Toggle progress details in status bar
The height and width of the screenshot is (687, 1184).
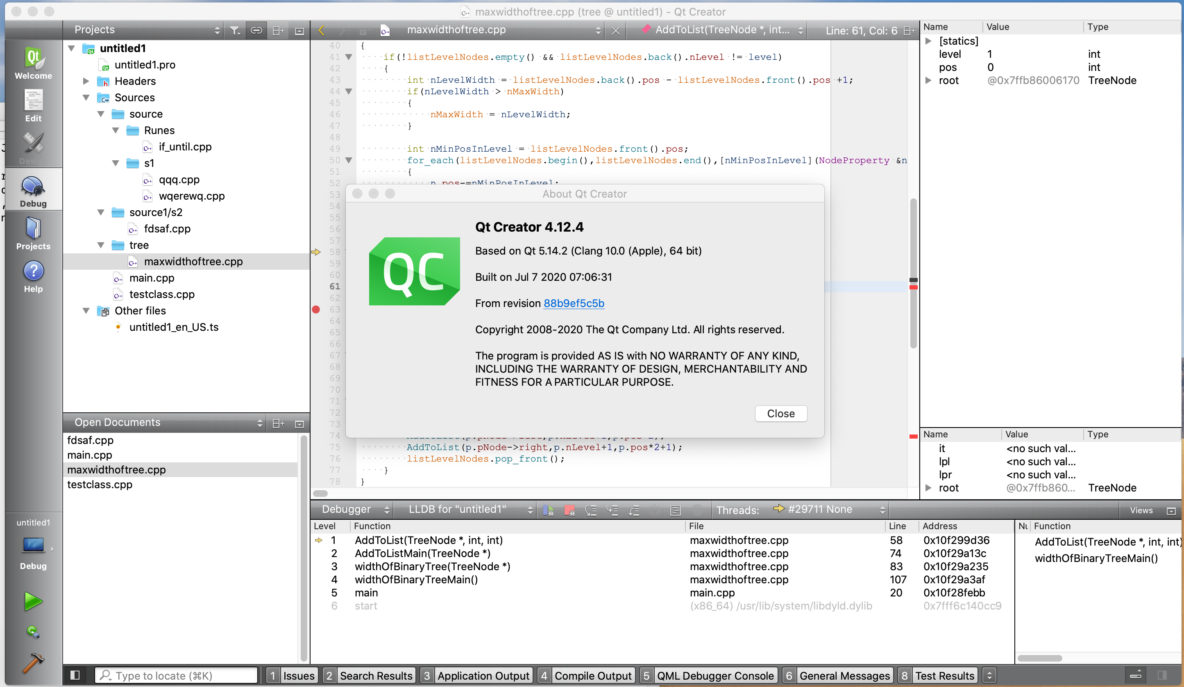1136,675
